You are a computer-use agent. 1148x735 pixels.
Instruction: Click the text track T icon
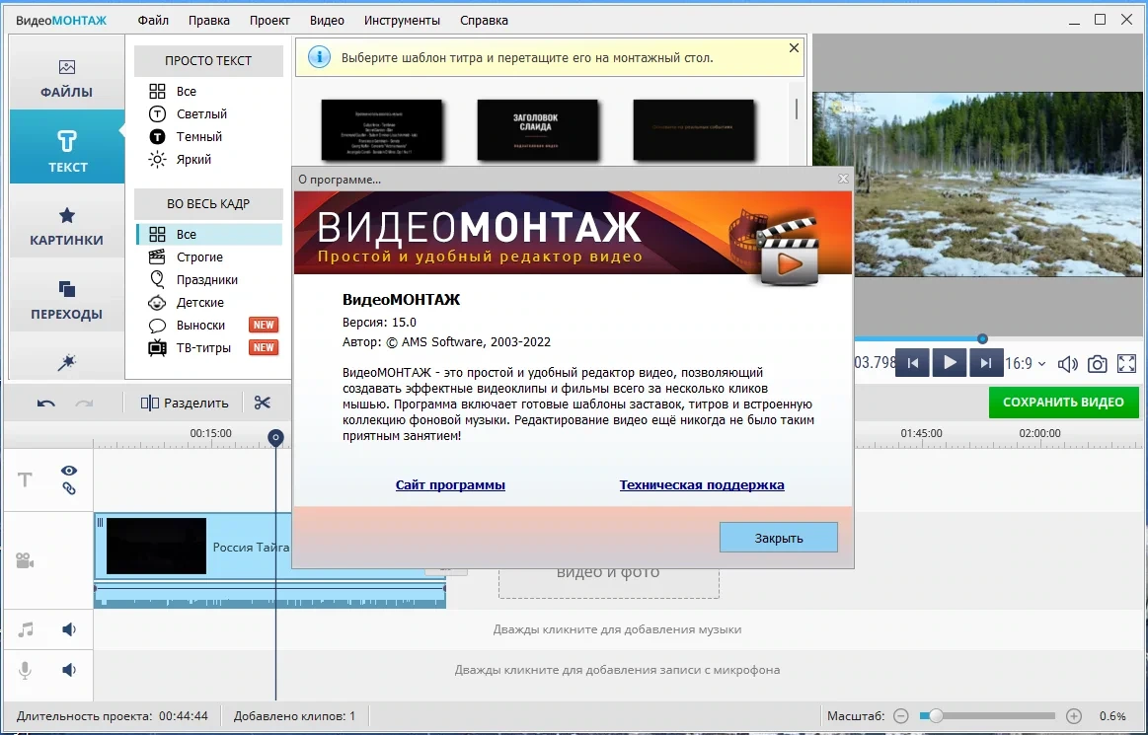(x=25, y=479)
